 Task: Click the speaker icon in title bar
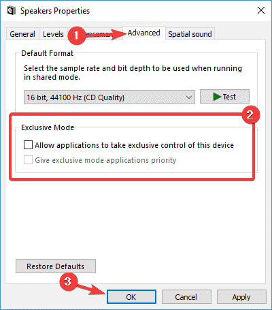click(x=11, y=11)
